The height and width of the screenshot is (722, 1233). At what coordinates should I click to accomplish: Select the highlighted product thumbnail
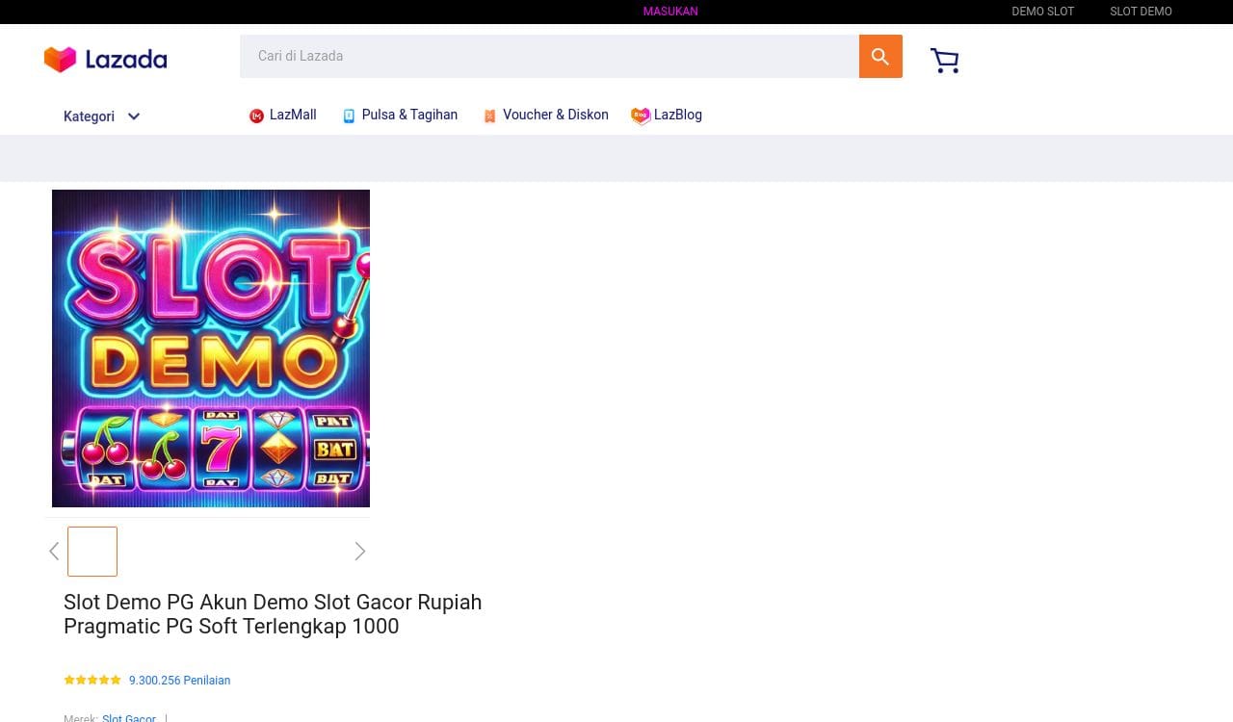(92, 552)
